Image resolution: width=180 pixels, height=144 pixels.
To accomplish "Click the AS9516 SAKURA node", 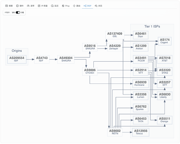I will 90,47.
